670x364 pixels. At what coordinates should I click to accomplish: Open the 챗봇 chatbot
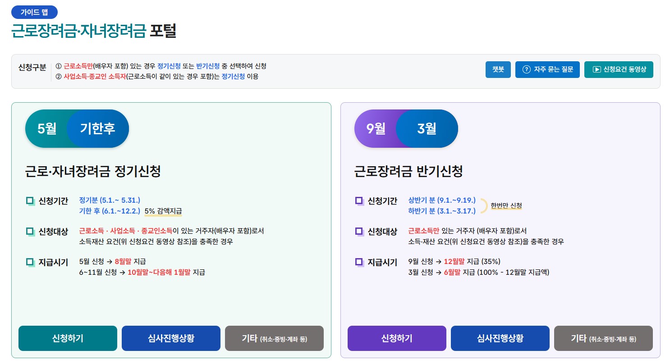point(498,69)
